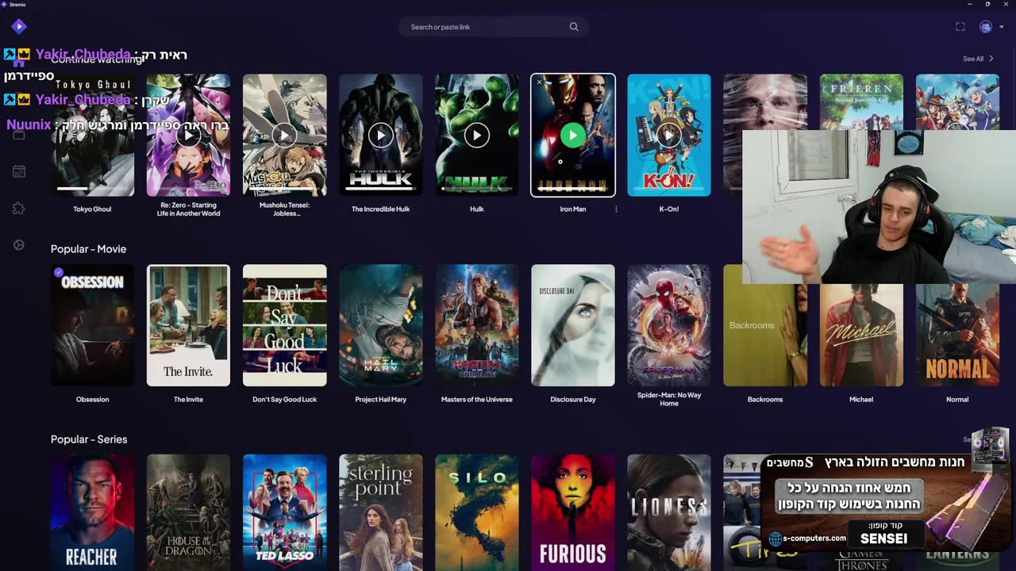
Task: Focus the 'Search or paste link' field
Action: coord(492,27)
